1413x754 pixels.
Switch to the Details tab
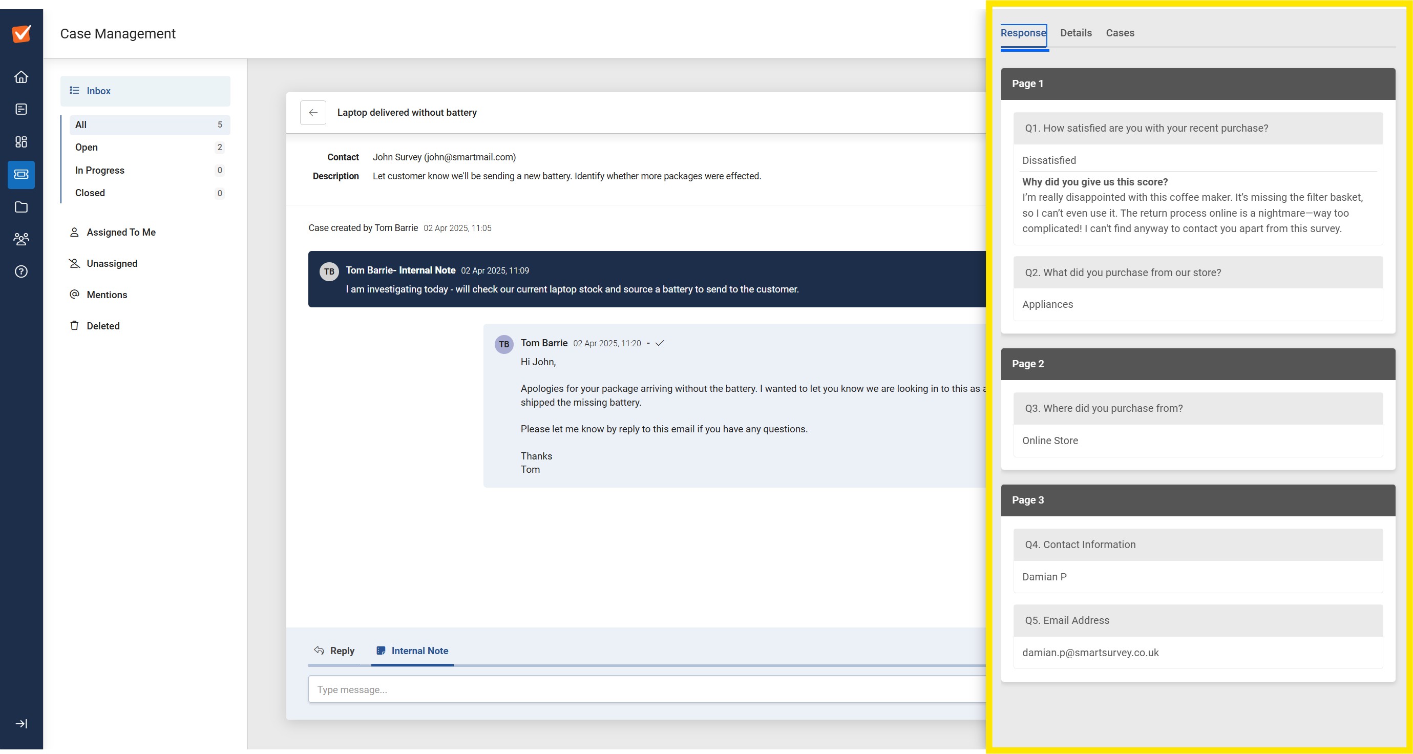1076,33
